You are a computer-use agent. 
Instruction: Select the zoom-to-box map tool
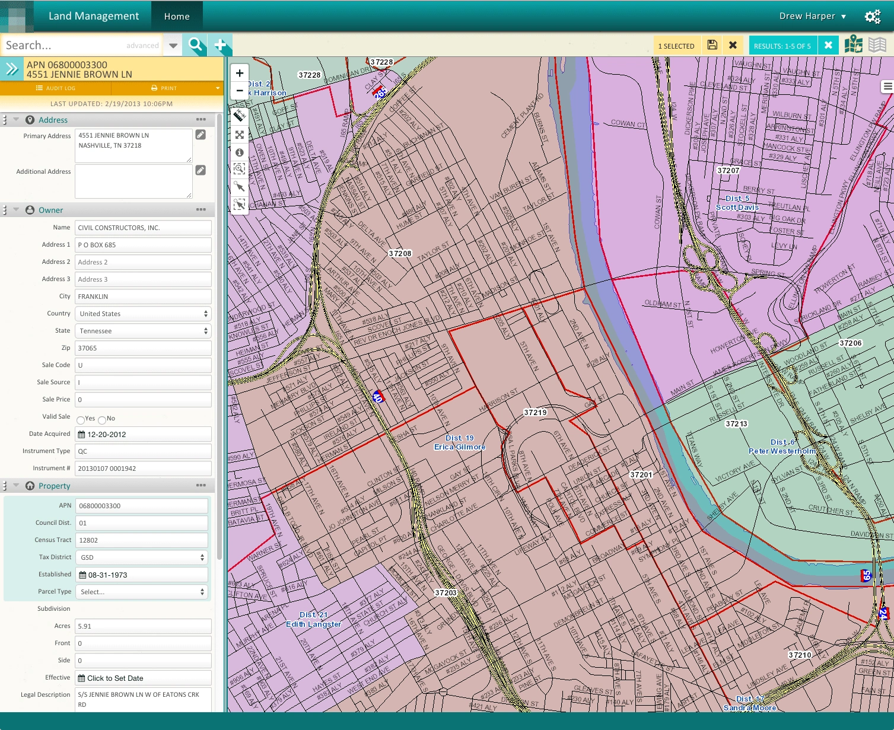tap(240, 169)
